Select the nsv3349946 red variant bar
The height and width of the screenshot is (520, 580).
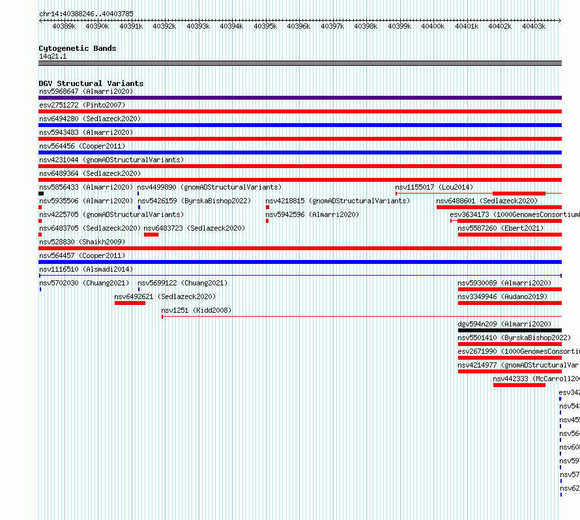coord(510,303)
